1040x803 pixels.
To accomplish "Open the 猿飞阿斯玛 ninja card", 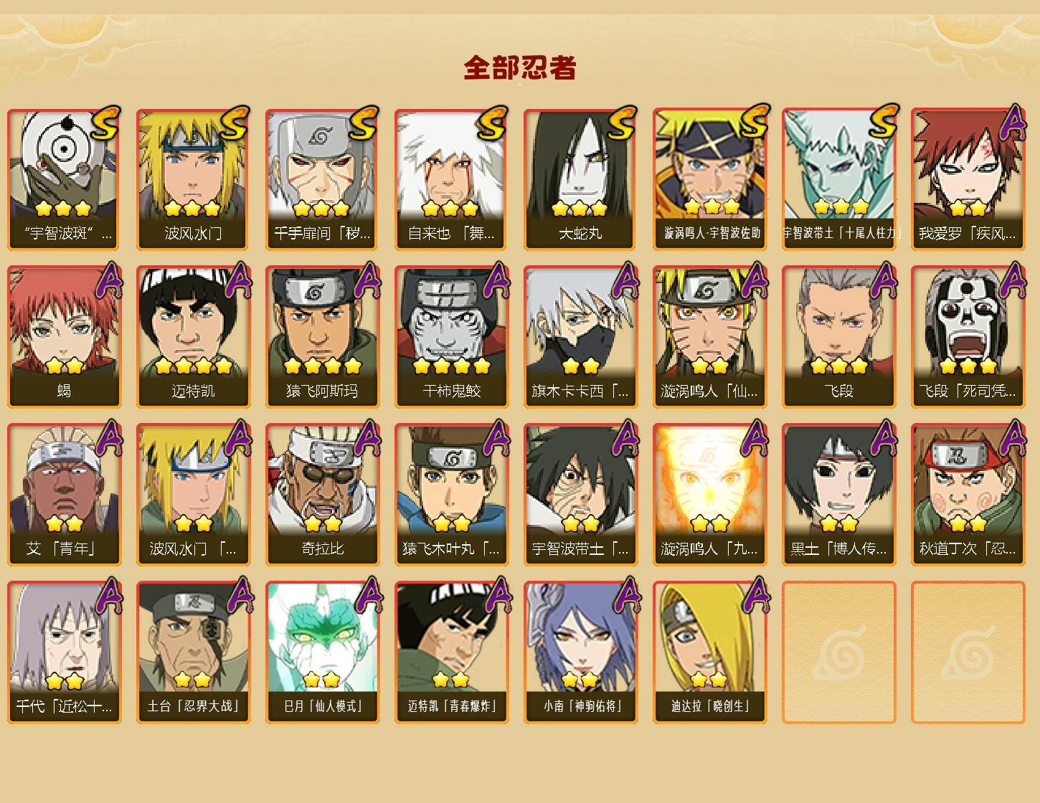I will click(x=323, y=337).
